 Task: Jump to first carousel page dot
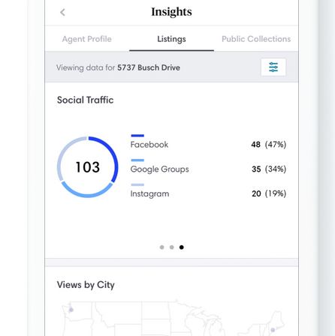[x=162, y=247]
